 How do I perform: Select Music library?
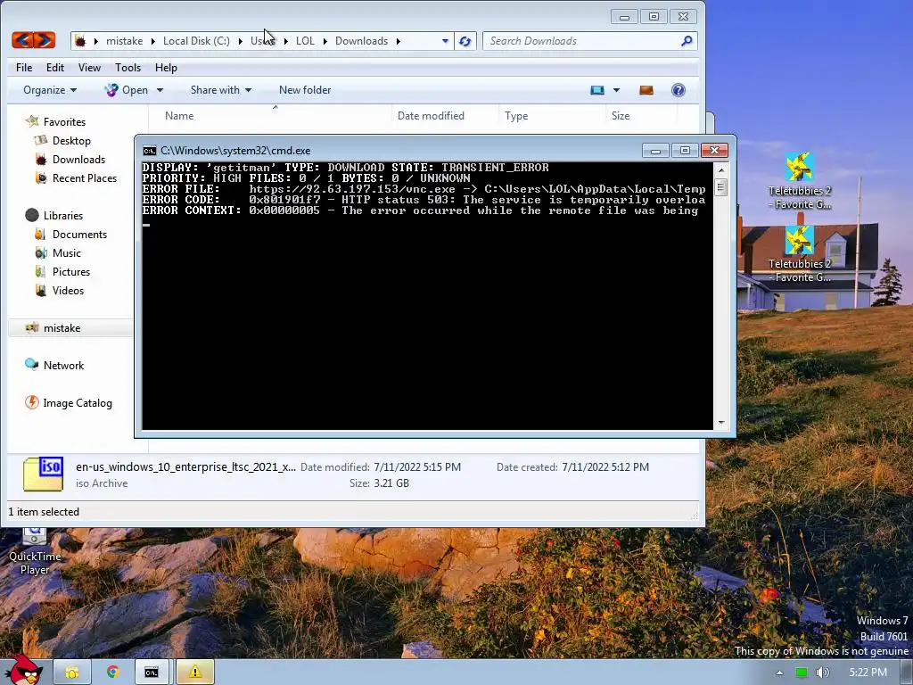click(66, 252)
